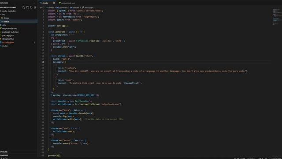This screenshot has height=159, width=282.
Task: Click the messages breadcrumb segment
Action: tap(88, 8)
